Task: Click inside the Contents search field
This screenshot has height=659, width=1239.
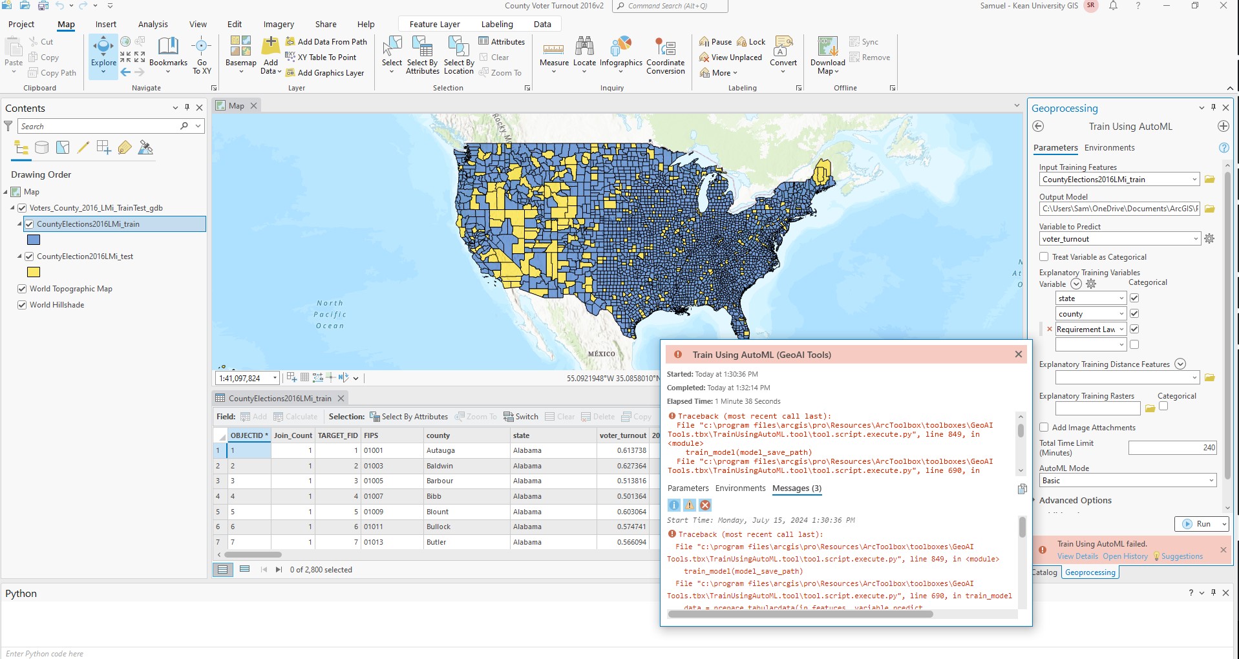Action: click(97, 126)
